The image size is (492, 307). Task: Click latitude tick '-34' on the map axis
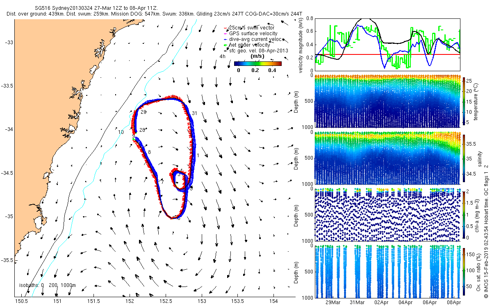coord(8,129)
